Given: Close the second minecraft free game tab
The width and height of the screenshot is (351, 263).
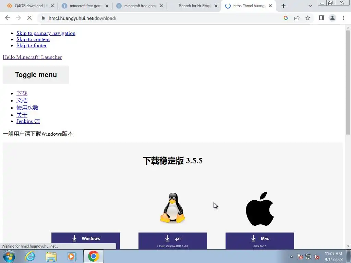Looking at the screenshot, I should click(x=161, y=6).
